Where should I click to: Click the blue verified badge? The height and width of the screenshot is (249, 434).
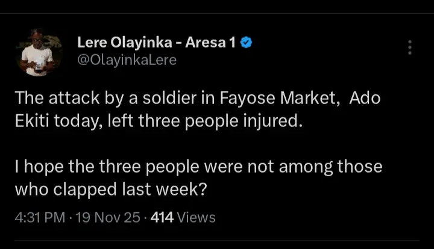246,43
